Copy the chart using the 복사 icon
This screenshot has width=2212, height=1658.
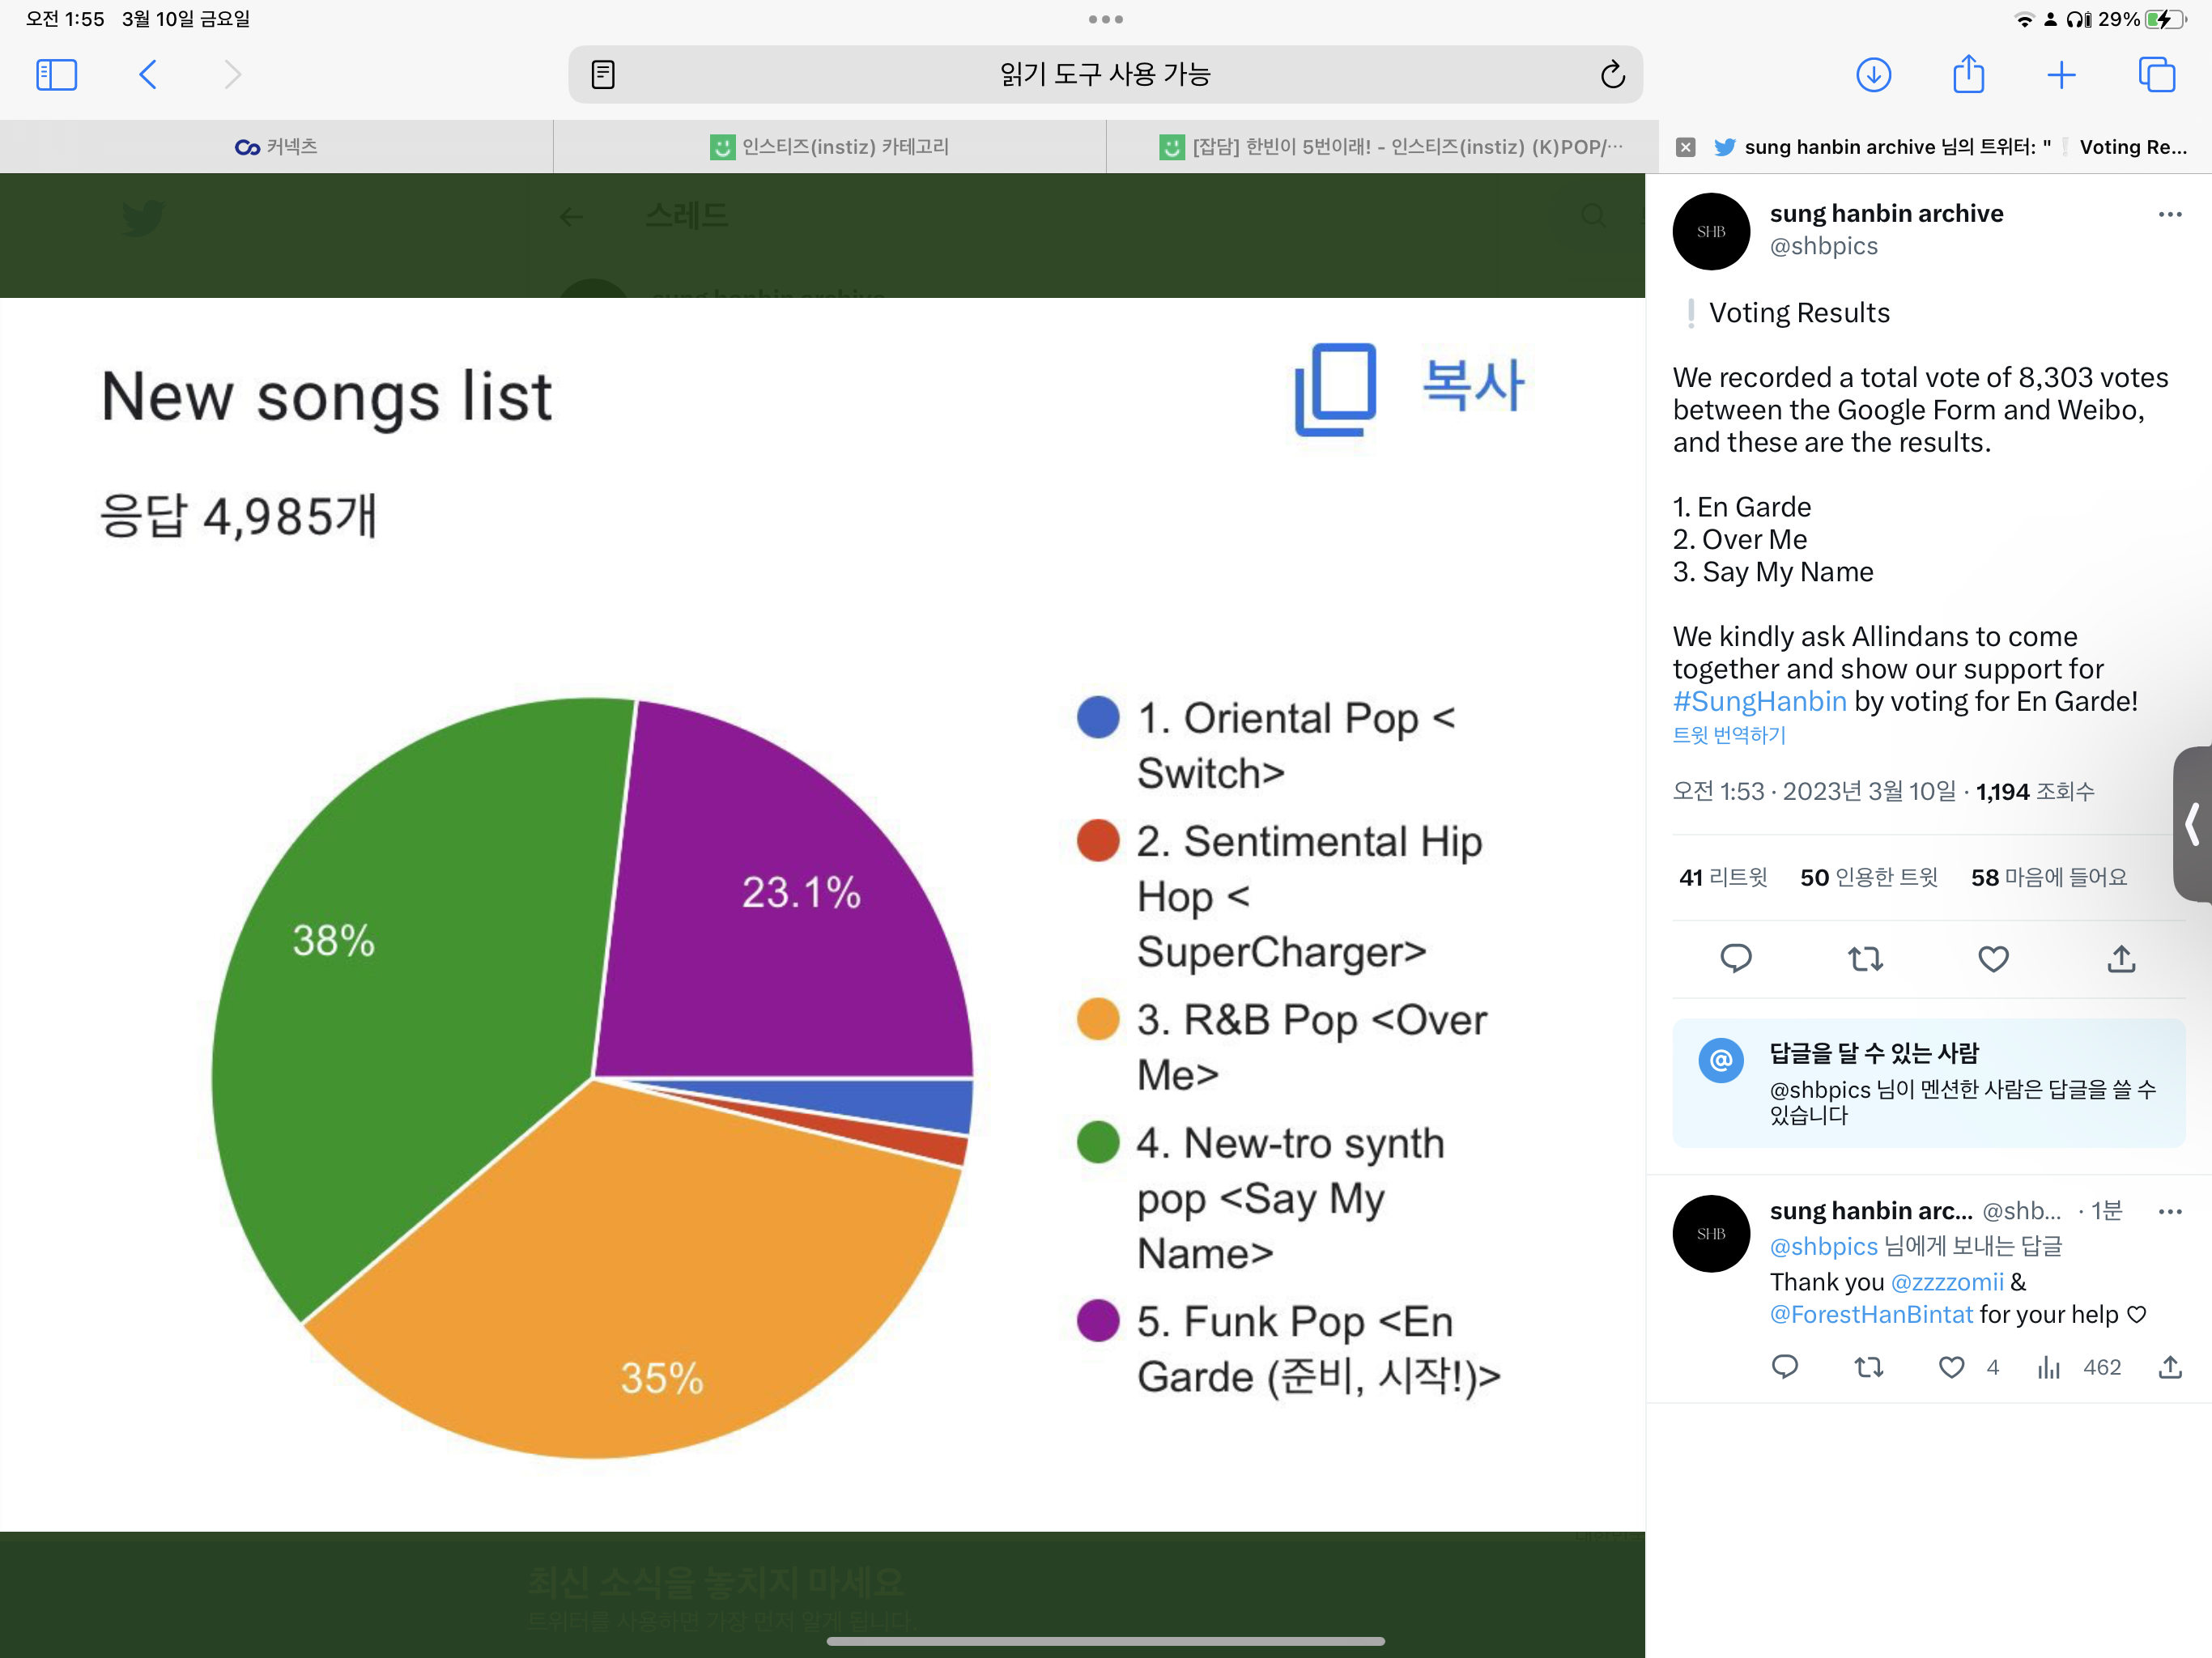[1335, 390]
